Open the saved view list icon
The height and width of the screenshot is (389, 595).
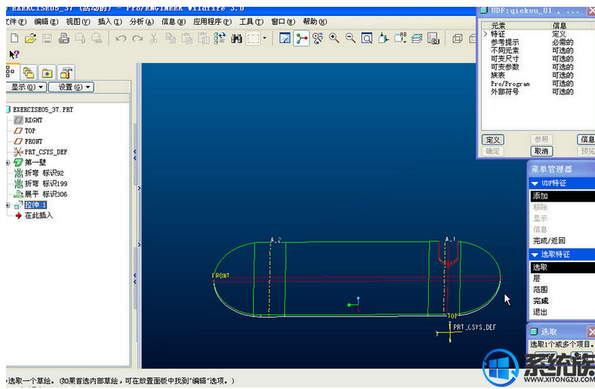click(400, 38)
